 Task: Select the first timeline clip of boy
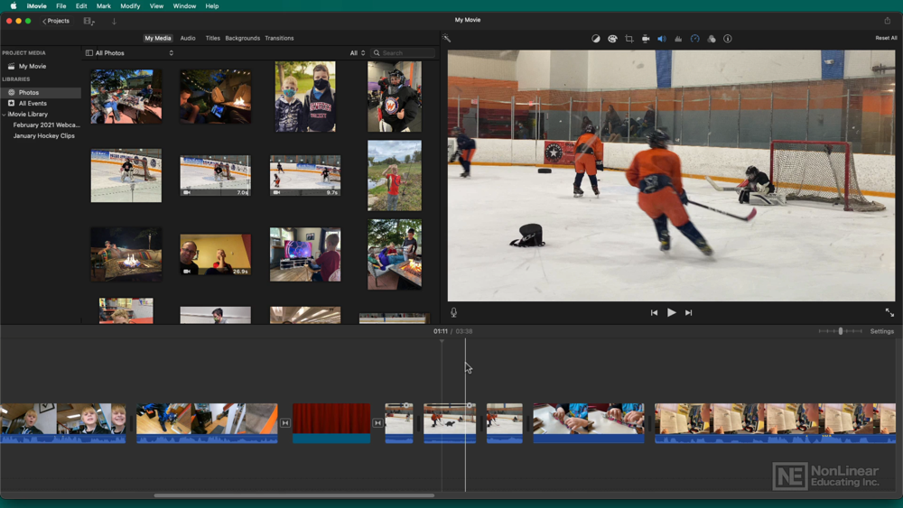63,423
